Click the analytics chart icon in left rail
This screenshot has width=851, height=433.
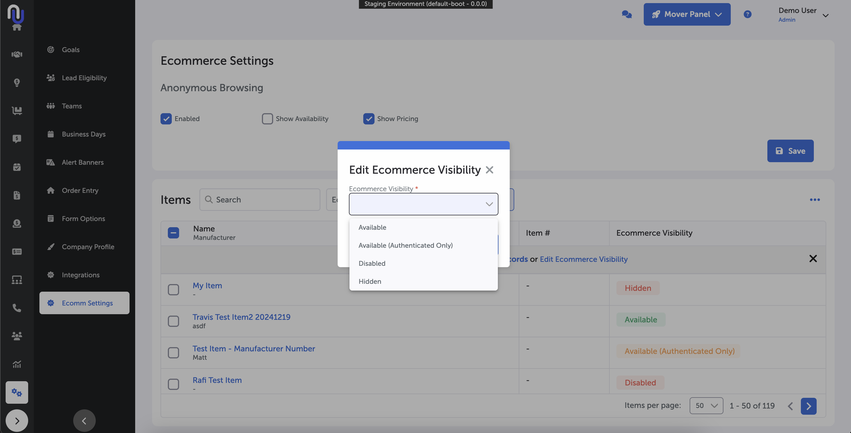[x=17, y=364]
